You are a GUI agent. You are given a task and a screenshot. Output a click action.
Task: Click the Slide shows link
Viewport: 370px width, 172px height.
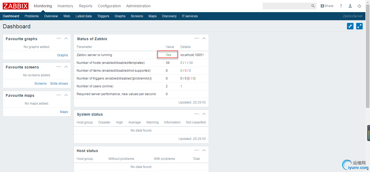[59, 84]
